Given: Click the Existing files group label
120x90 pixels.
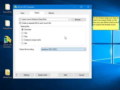Looking at the screenshot, I should tap(25, 26).
